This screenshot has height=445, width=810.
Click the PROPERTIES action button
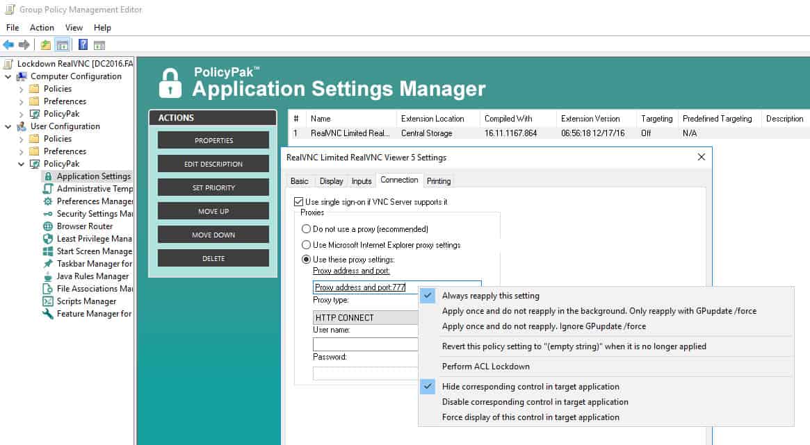click(x=213, y=140)
